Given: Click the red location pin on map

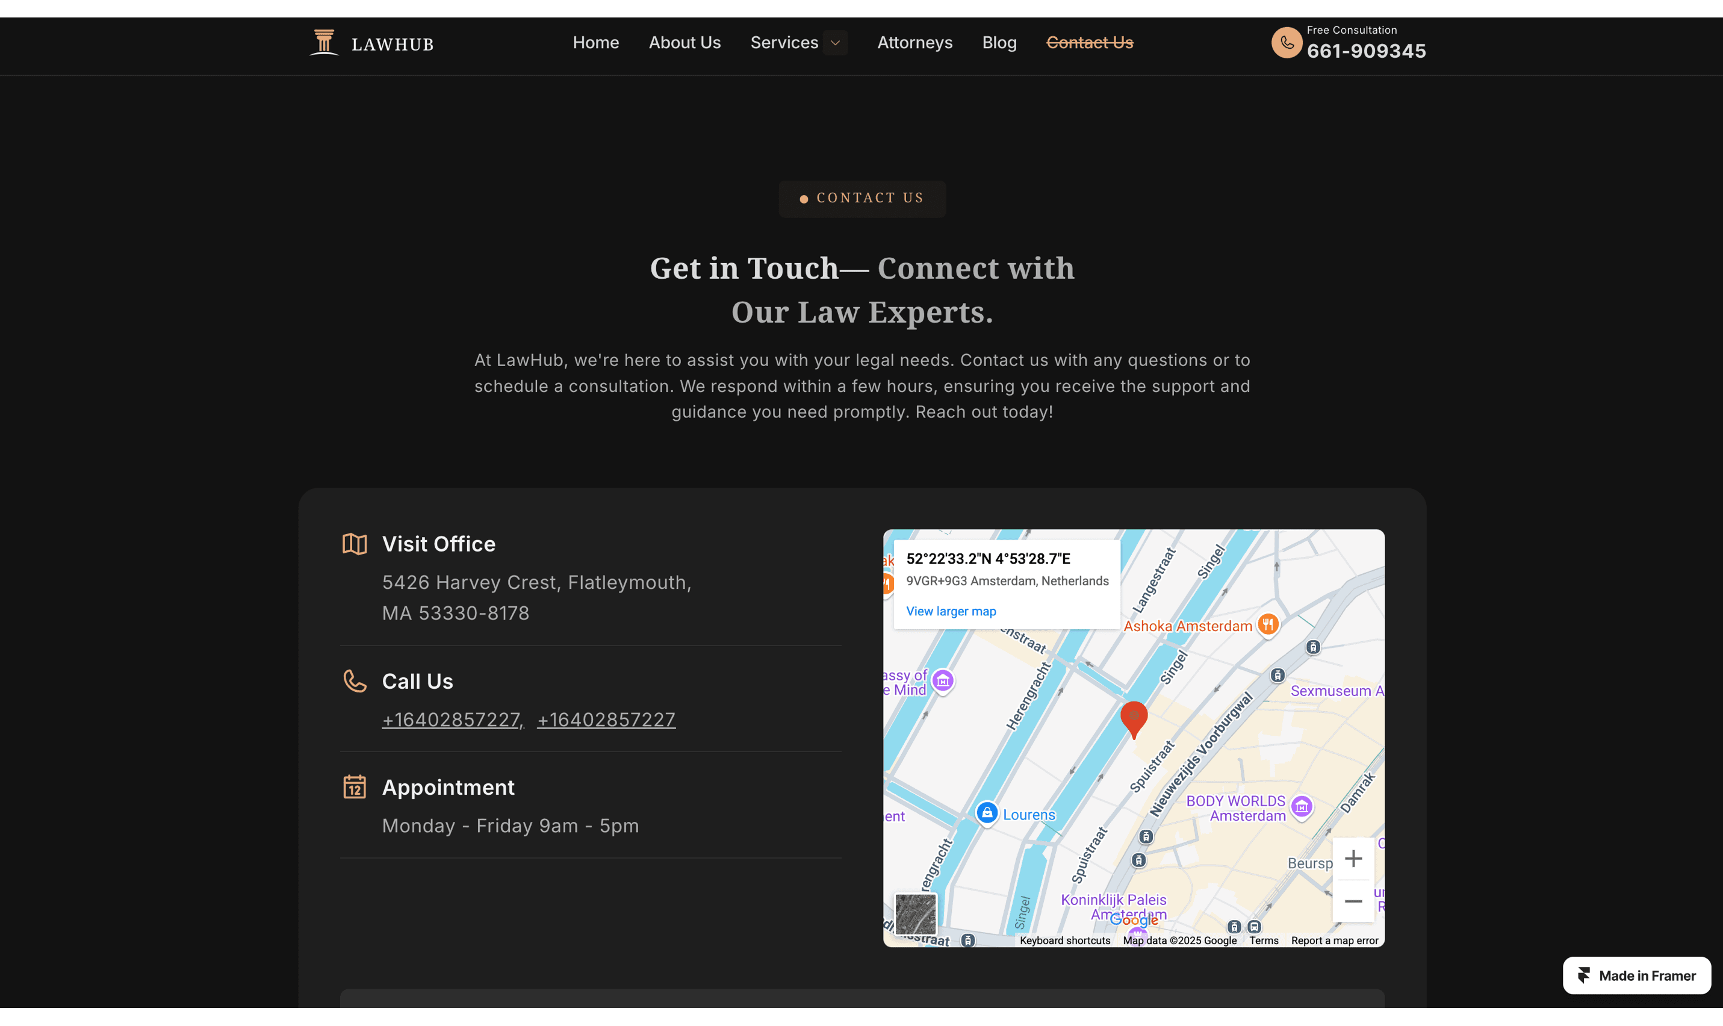Looking at the screenshot, I should tap(1134, 718).
